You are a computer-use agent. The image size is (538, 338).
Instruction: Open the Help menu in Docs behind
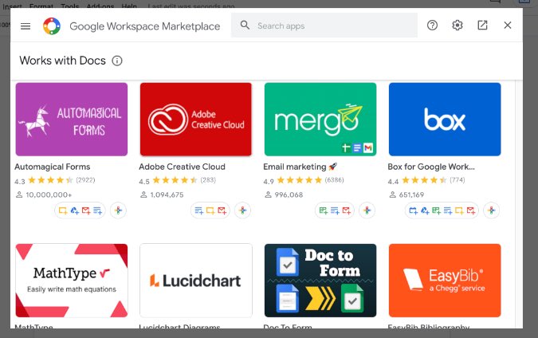(129, 6)
